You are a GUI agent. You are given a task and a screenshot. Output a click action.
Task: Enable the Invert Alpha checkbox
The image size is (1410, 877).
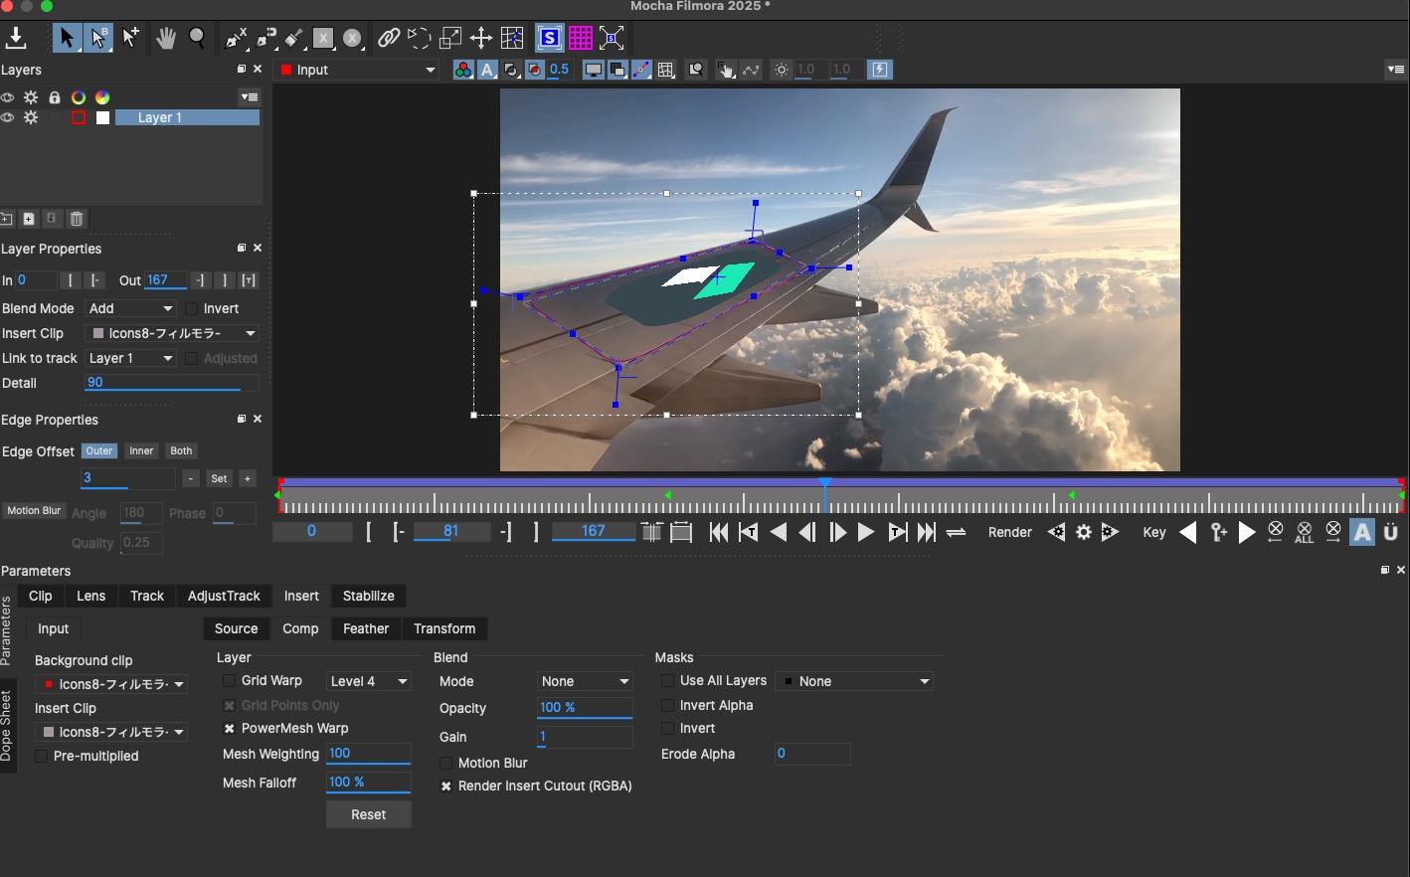(x=667, y=706)
